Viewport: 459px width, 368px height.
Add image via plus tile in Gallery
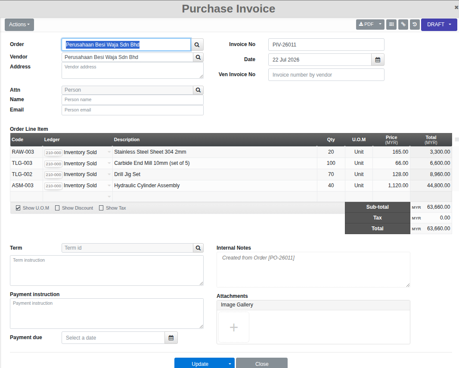tap(234, 327)
